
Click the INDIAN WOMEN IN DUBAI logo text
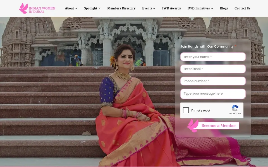coord(42,10)
